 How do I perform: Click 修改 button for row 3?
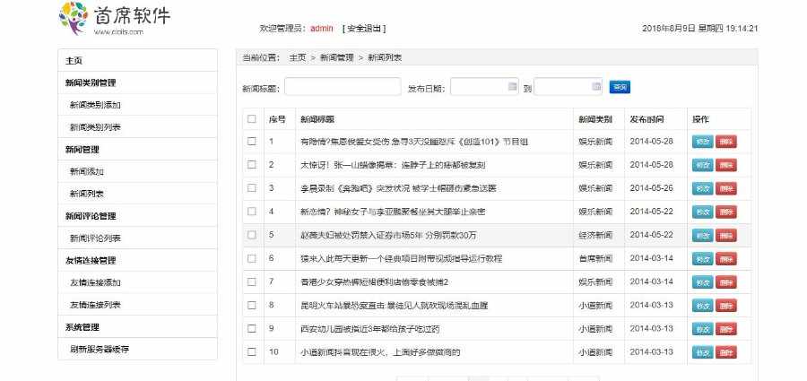(x=702, y=188)
